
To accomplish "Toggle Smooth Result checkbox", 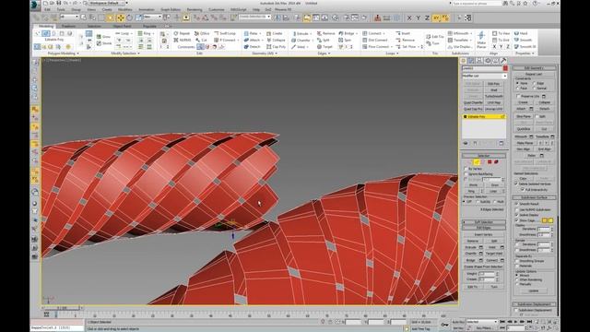I will (517, 204).
